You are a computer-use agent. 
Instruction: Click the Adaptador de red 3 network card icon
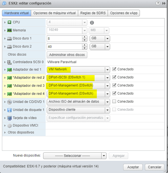click(x=9, y=86)
